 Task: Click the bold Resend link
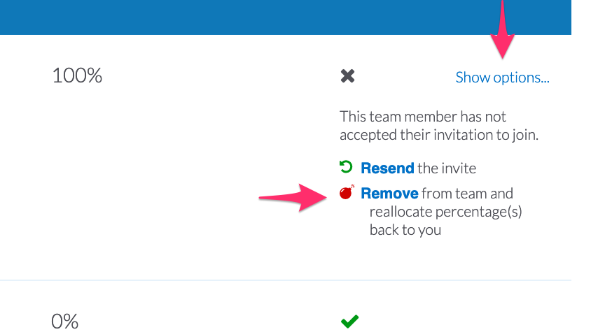coord(387,168)
